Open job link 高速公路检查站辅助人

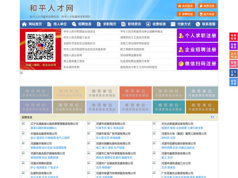(x=44, y=128)
